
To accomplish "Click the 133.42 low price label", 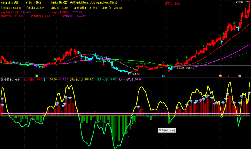I will click(136, 74).
